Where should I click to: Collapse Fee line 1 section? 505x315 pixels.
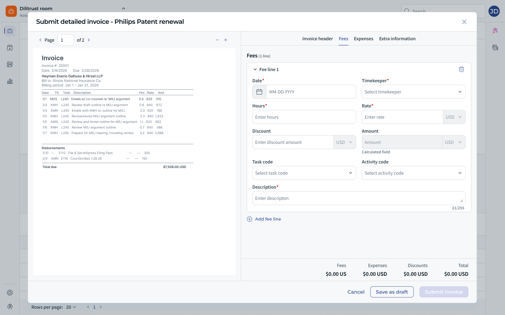255,69
